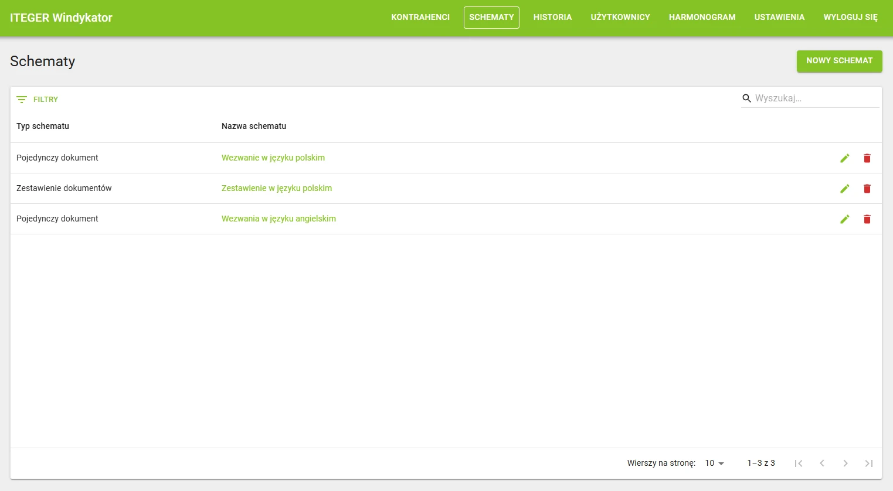Delete the Zestawienie w języku polskim schema
Viewport: 893px width, 491px height.
(867, 189)
